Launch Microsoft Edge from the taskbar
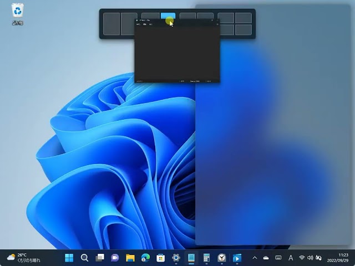 (x=145, y=258)
